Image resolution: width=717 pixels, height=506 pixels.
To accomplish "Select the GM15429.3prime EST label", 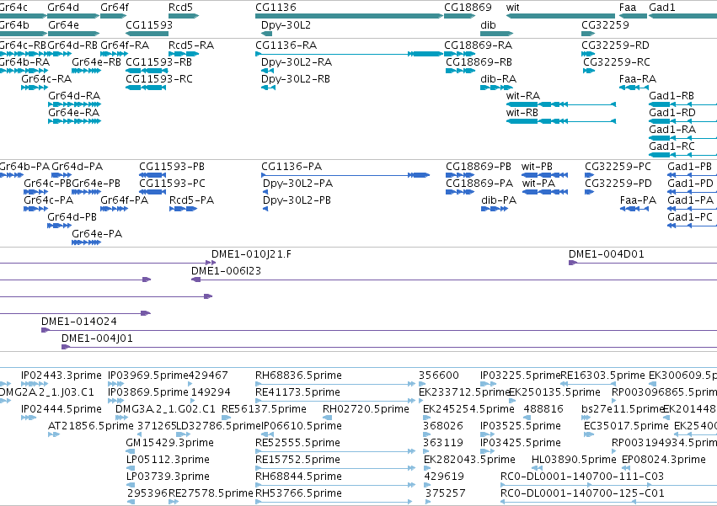I will pyautogui.click(x=169, y=443).
